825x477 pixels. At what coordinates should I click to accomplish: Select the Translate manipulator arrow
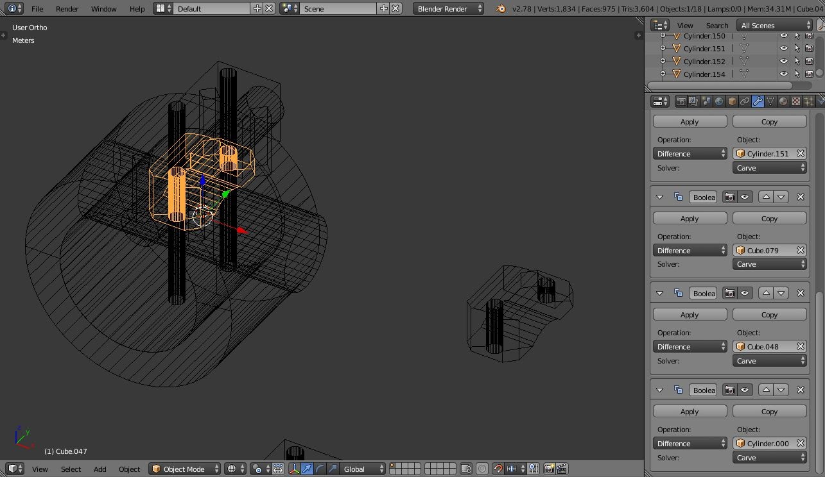[307, 469]
